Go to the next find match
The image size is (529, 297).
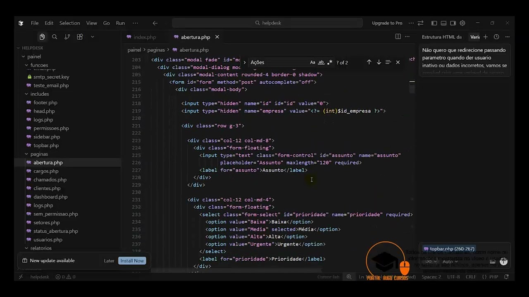(x=379, y=62)
